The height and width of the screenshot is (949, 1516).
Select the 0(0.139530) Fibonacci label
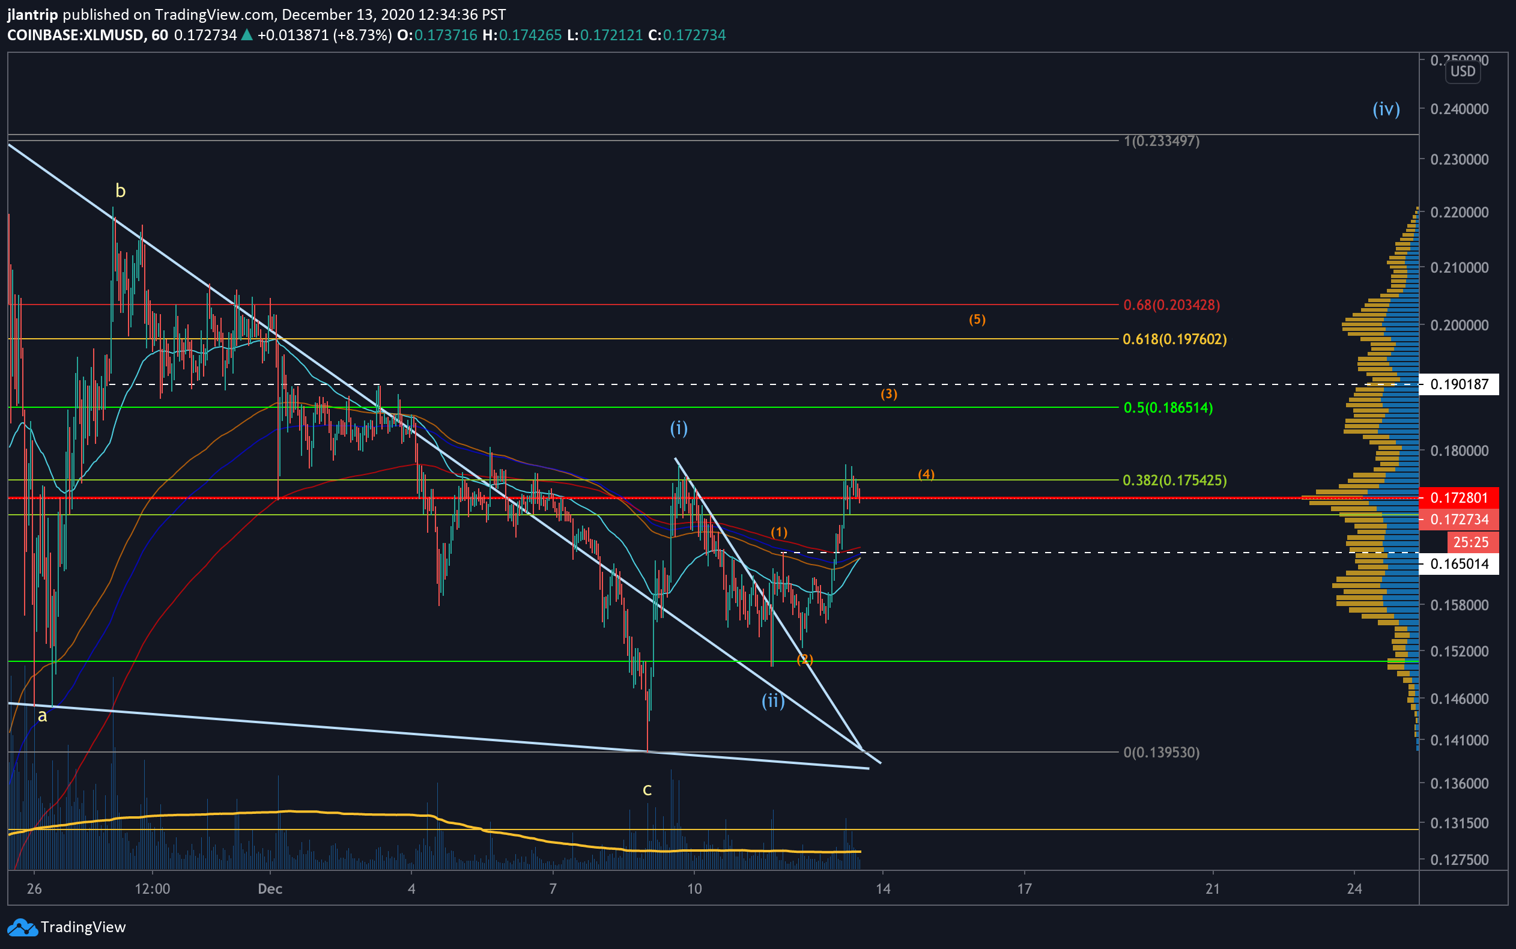[1162, 752]
